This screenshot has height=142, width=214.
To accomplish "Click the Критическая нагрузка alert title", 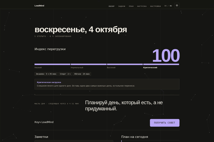I will 49,82.
